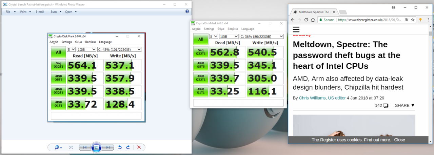This screenshot has width=434, height=155.
Task: Open the Print dropdown in Photo Viewer
Action: pos(25,12)
